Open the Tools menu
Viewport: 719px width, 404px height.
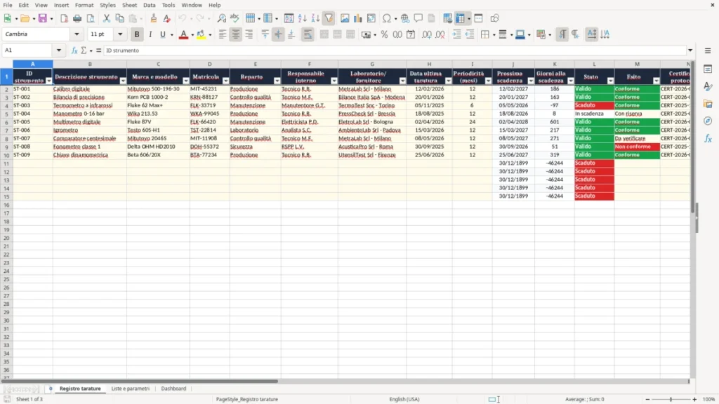point(169,5)
